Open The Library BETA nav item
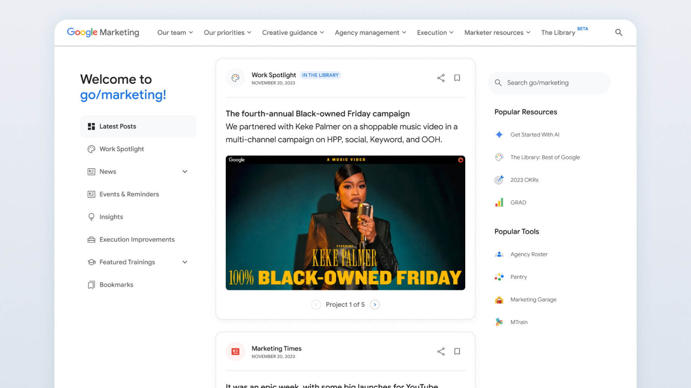691x388 pixels. 564,32
